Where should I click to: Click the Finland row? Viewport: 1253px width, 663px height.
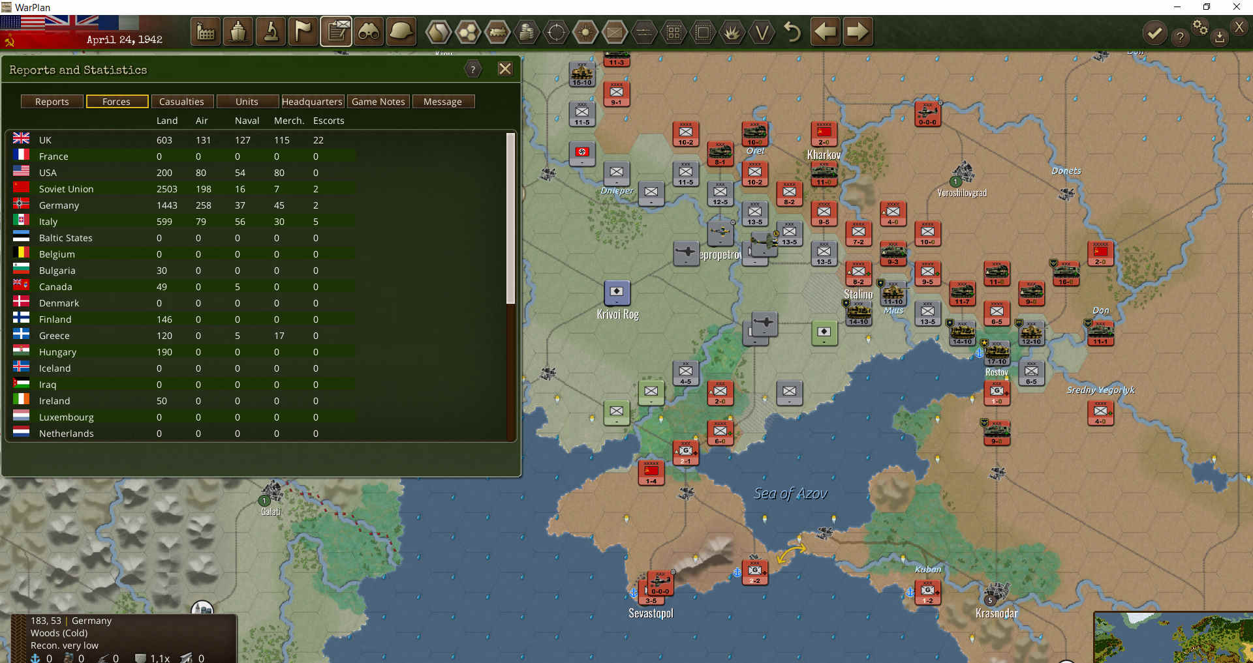(183, 319)
